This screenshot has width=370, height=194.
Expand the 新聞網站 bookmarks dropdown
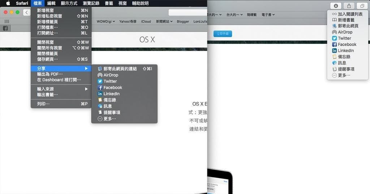(164, 21)
